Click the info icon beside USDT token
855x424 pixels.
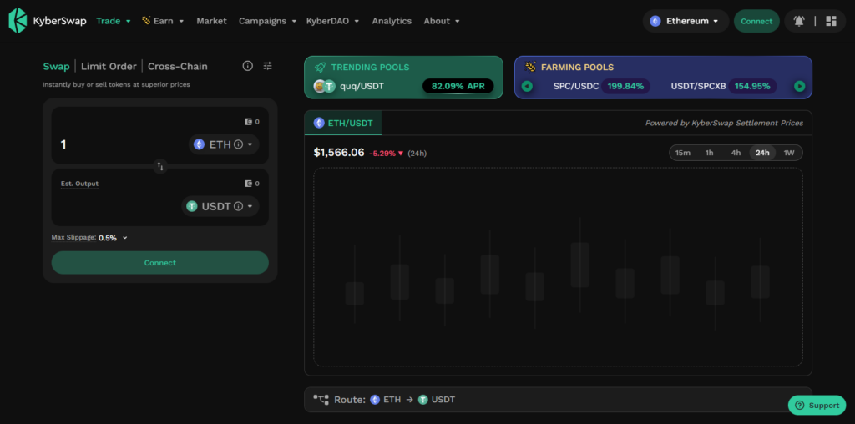point(238,206)
